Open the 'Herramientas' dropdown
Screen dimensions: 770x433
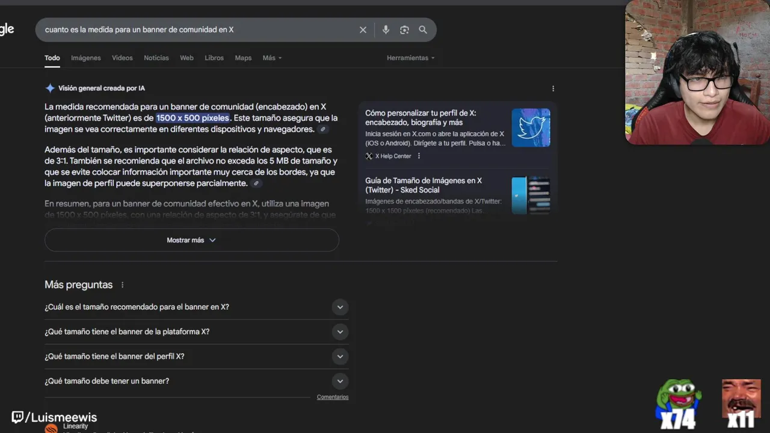tap(410, 58)
